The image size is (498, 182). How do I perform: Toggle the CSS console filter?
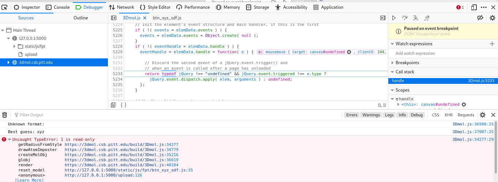click(435, 115)
